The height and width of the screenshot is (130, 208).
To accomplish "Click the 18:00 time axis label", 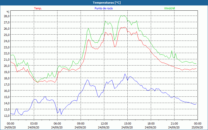I will (151, 124).
